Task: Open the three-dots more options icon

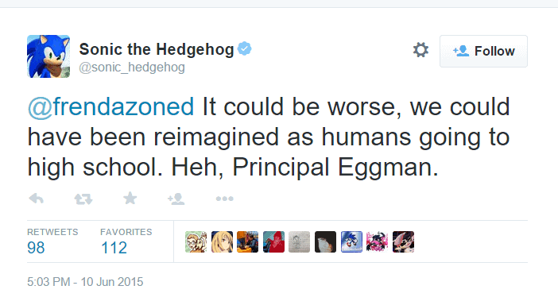Action: coord(225,199)
